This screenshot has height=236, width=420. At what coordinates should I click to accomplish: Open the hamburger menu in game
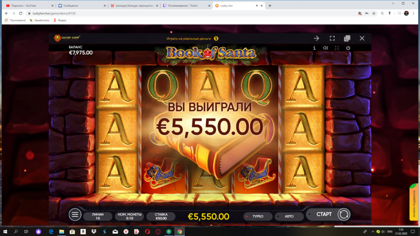75,214
